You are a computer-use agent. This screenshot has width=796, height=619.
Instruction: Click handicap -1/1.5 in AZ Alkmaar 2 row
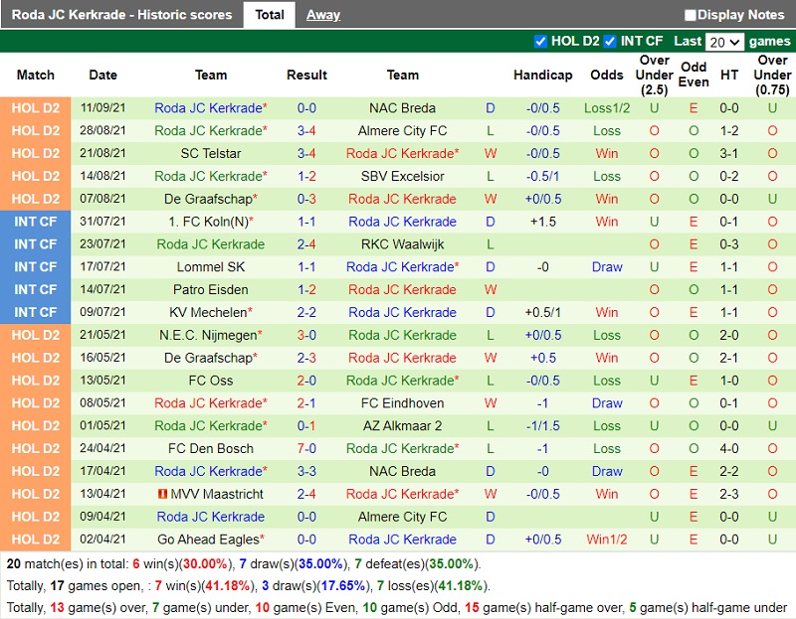pyautogui.click(x=542, y=426)
